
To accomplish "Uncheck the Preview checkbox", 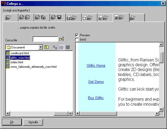I will (77, 35).
